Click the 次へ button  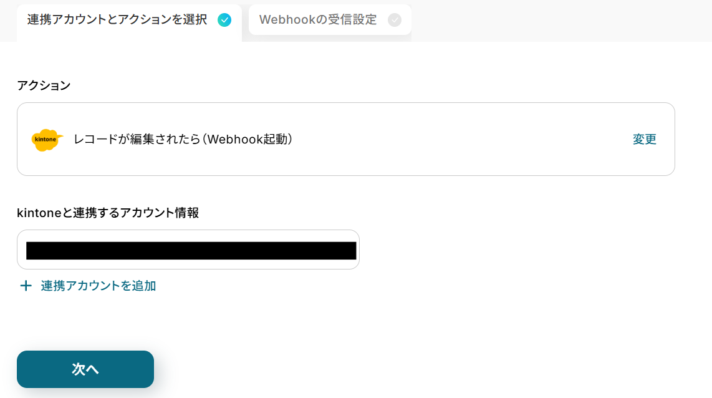coord(85,369)
